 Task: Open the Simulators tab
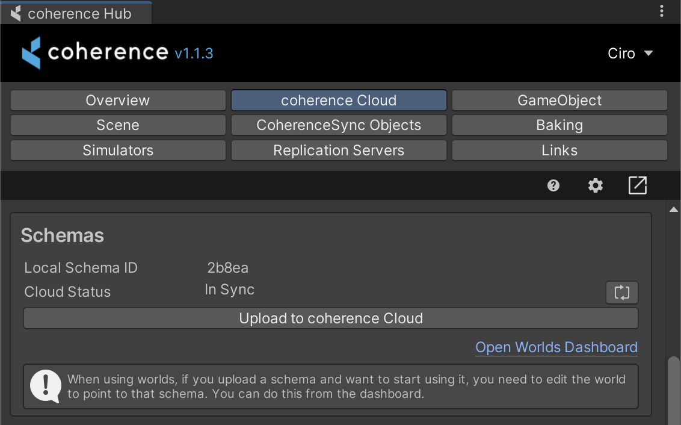(118, 150)
